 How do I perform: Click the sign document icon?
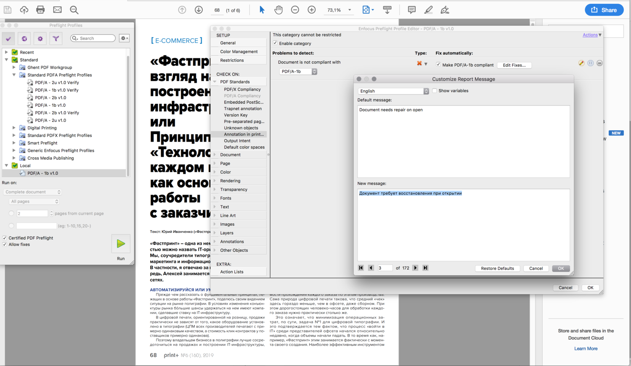tap(445, 10)
